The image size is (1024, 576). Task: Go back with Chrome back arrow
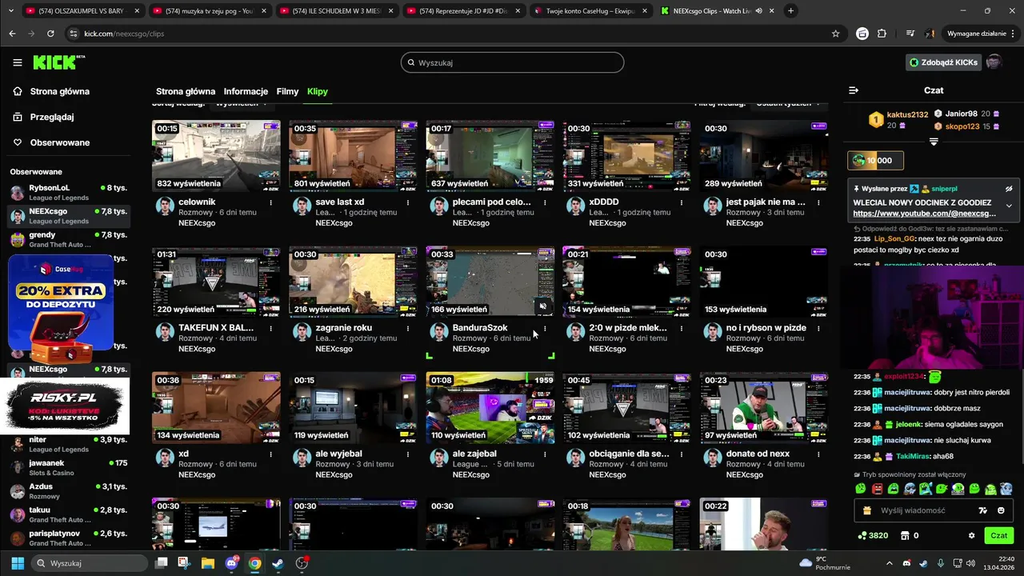tap(12, 34)
